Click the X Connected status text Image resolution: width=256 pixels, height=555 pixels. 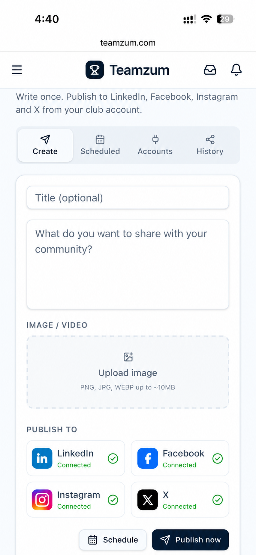point(179,507)
